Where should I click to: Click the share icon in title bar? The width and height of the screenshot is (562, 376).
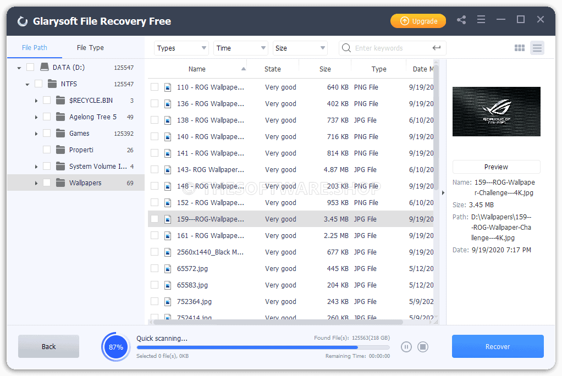[461, 20]
